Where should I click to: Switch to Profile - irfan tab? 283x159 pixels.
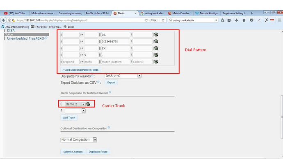97,13
